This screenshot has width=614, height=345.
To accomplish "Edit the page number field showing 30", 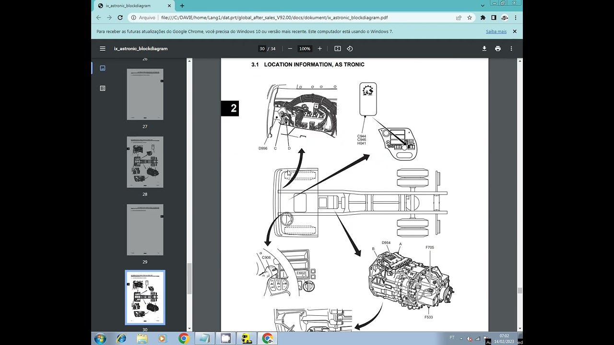I will click(262, 48).
